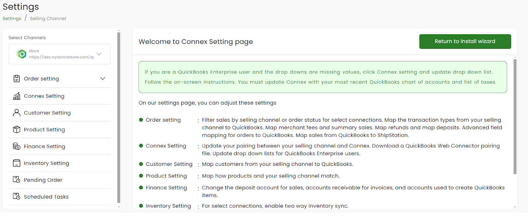This screenshot has height=218, width=528.
Task: Click the 'Settings' page title
Action: point(21,7)
